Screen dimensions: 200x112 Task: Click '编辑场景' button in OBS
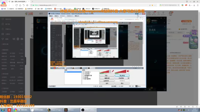click(x=107, y=78)
